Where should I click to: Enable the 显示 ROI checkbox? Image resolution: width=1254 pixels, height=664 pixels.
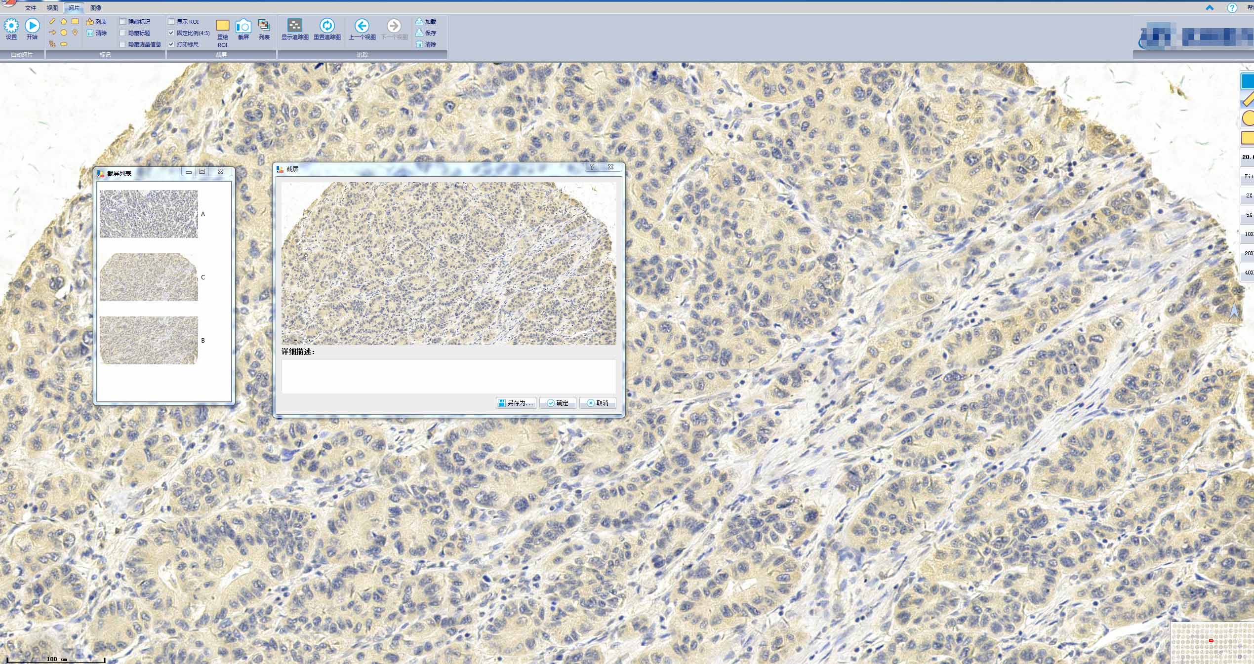point(171,22)
